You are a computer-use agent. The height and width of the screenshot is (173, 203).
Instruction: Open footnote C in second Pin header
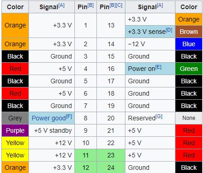(119, 5)
